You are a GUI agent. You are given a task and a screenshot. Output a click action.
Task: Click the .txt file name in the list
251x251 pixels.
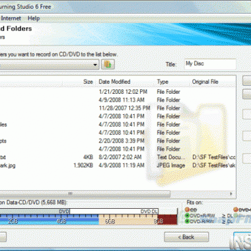(3, 157)
